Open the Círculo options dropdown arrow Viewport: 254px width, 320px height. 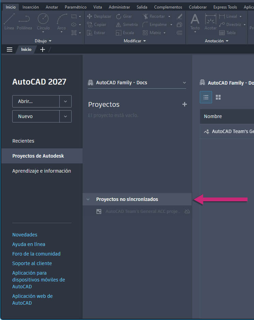(43, 32)
